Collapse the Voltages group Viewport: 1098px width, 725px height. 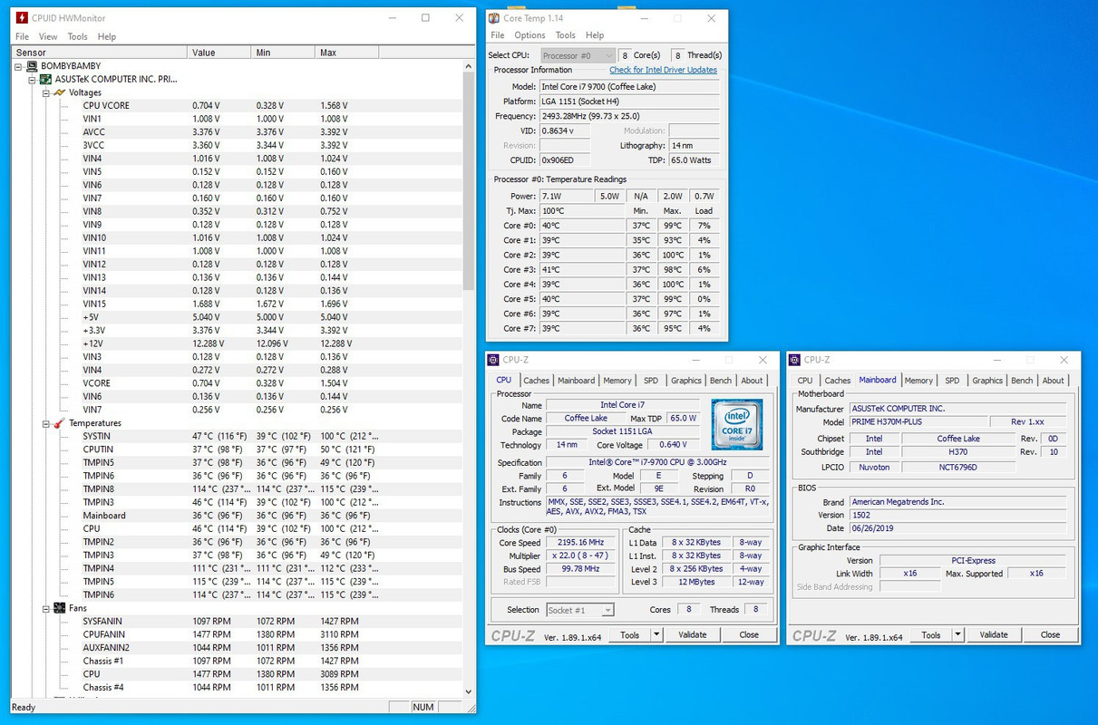coord(46,92)
